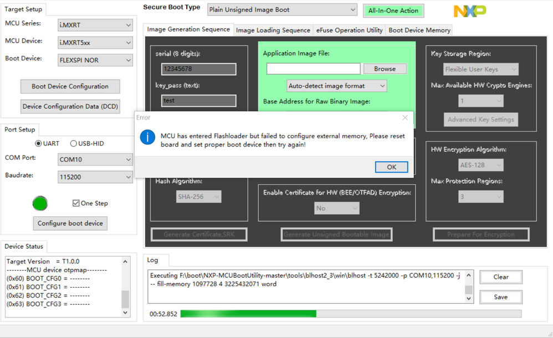The width and height of the screenshot is (553, 338).
Task: Click the NXP logo
Action: [470, 11]
